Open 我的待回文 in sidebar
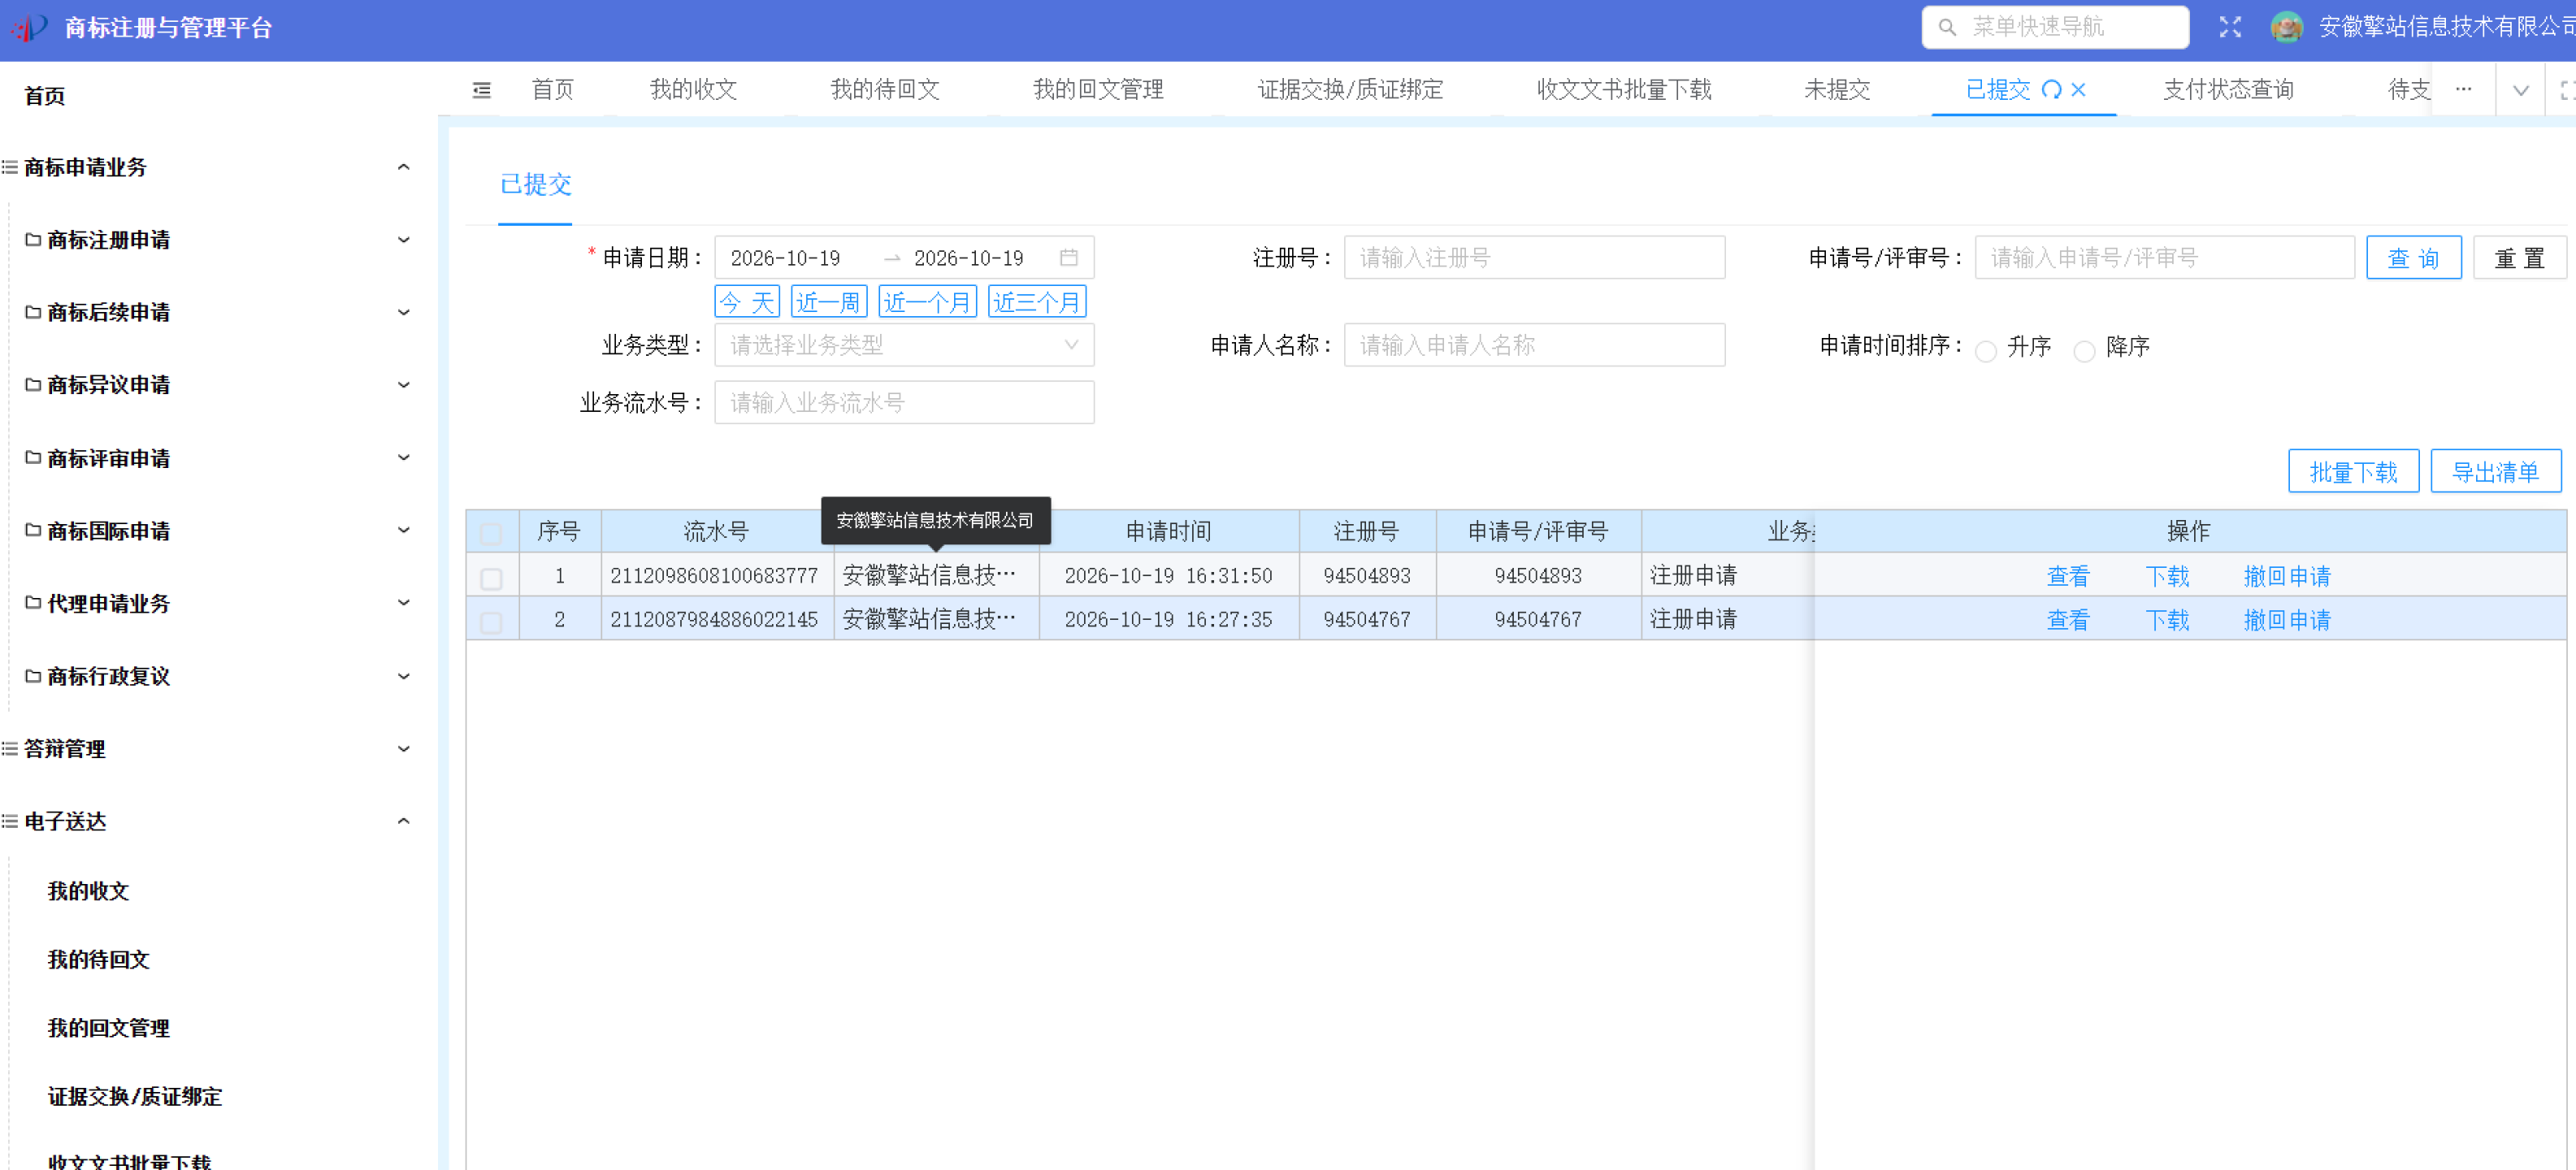Viewport: 2576px width, 1170px height. point(99,960)
